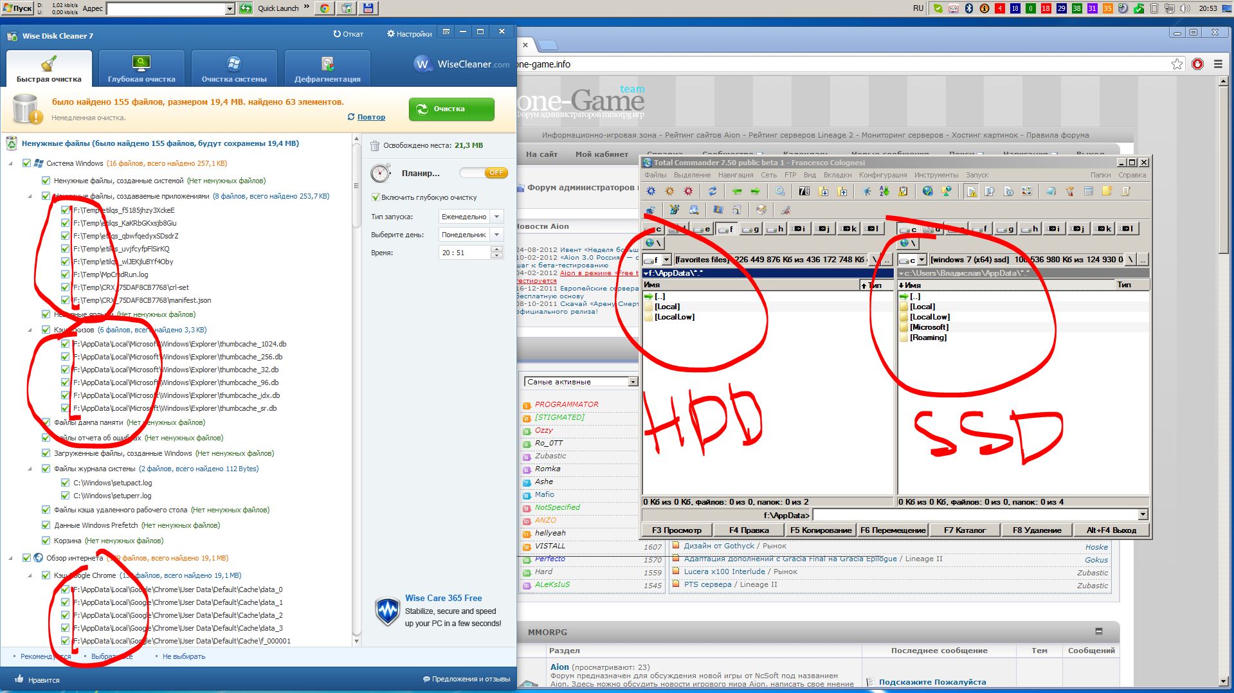Screen dimensions: 1234x693
Task: Click the 7z archiver icon in Total Commander toolbar
Action: (804, 191)
